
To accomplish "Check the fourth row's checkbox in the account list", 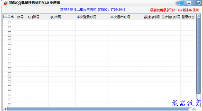I will click(10, 38).
